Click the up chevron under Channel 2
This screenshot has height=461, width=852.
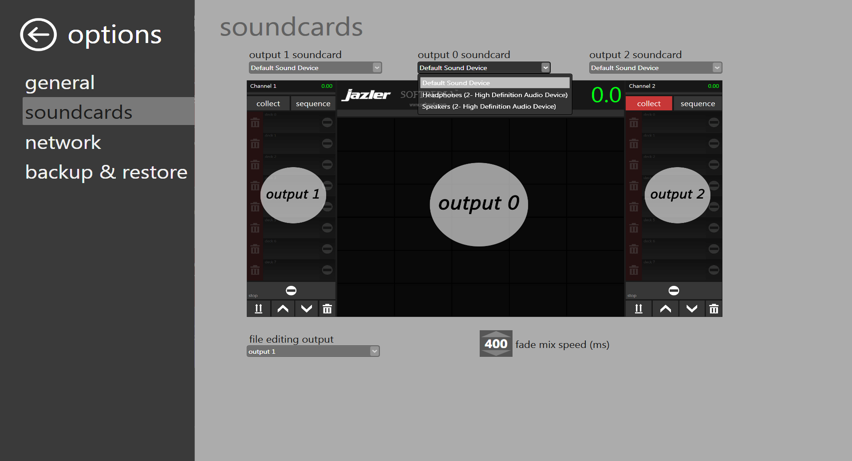click(x=665, y=309)
